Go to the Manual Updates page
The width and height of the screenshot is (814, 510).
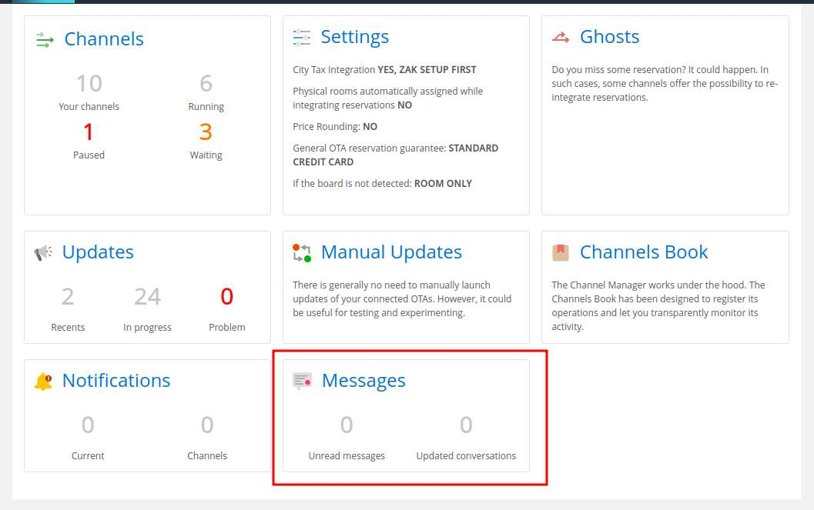[391, 252]
